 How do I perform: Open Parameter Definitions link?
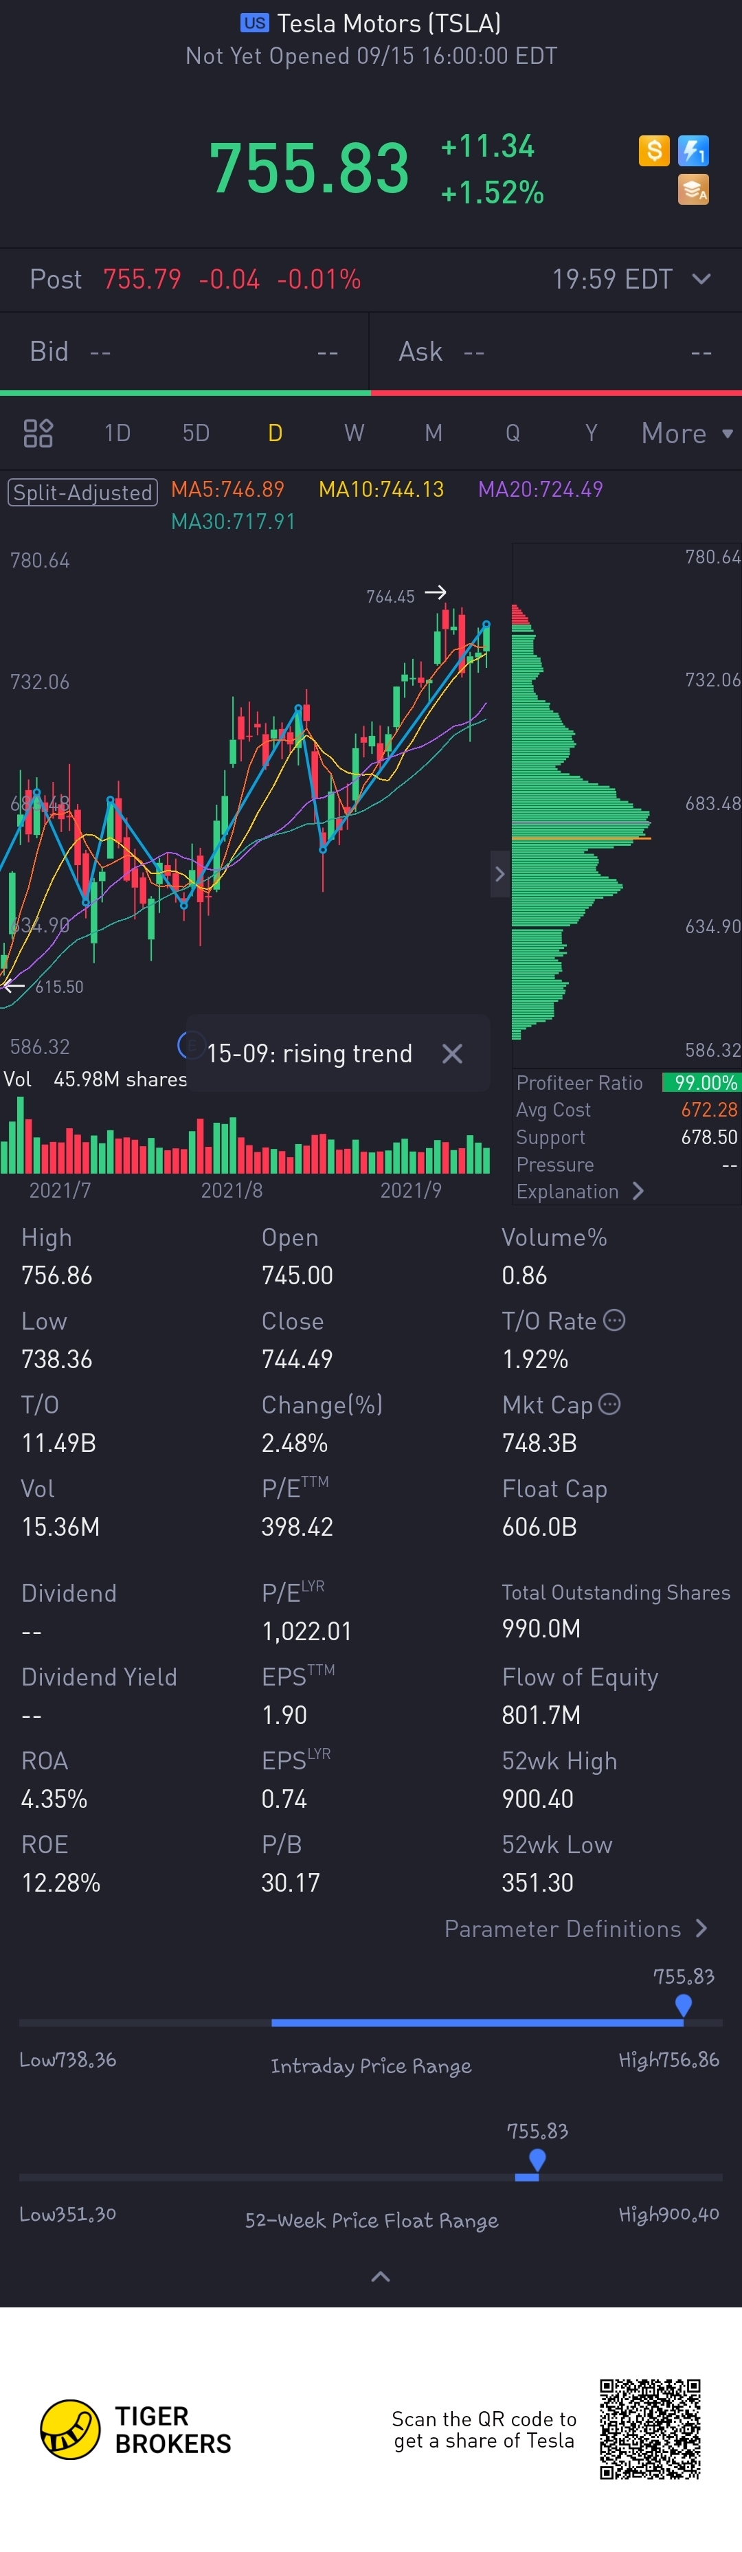click(576, 1928)
